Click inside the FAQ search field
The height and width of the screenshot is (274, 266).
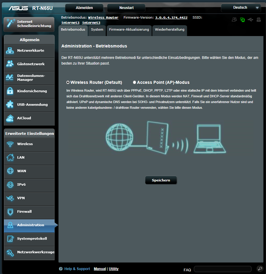pyautogui.click(x=223, y=269)
